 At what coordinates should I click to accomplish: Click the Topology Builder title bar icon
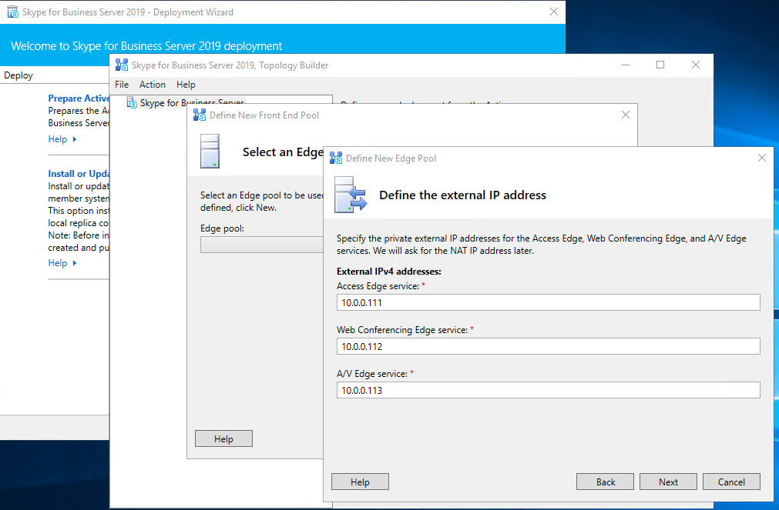[122, 65]
